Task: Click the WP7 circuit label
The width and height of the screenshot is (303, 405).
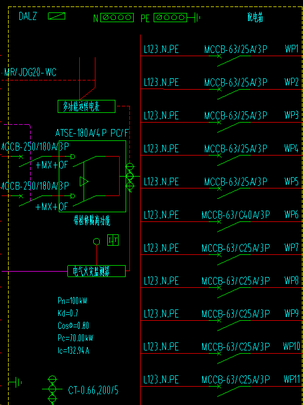Action: 292,247
